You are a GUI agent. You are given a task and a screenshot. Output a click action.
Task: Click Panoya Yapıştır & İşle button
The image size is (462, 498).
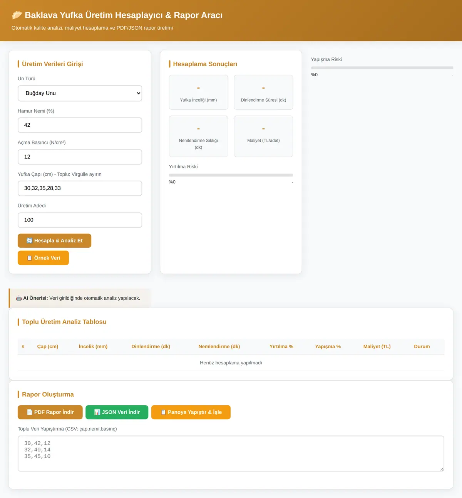(x=191, y=412)
